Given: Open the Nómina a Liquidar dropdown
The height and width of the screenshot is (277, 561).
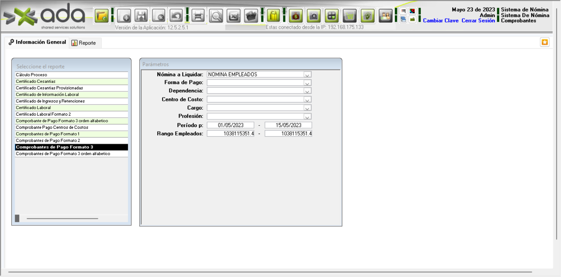Looking at the screenshot, I should coord(307,75).
